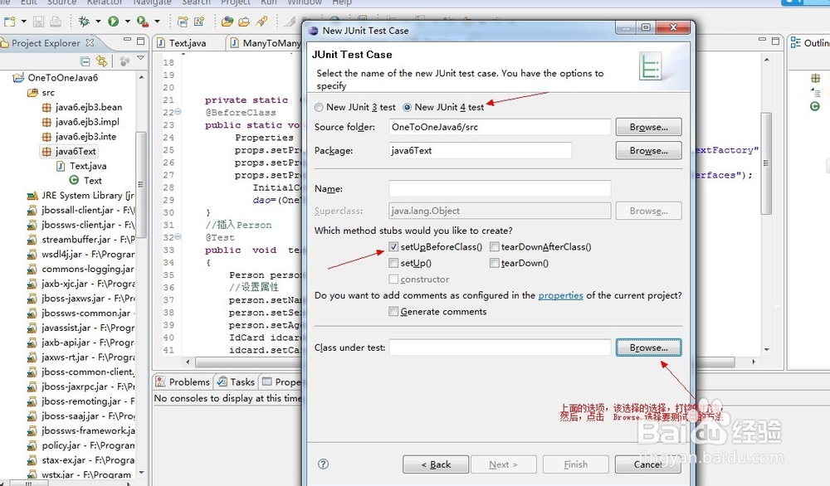Check the setUp() checkbox
This screenshot has height=486, width=830.
coord(393,263)
